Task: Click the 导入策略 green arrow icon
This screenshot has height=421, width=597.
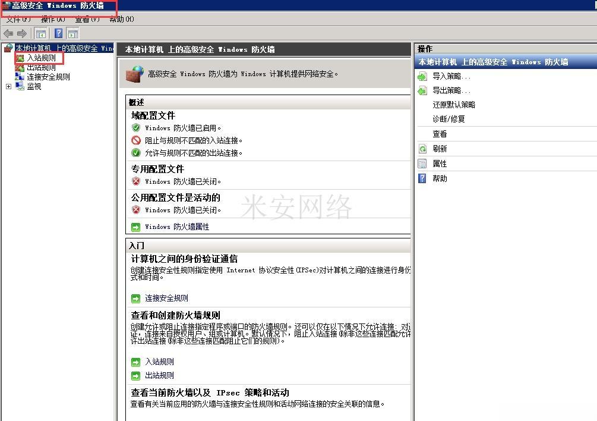Action: coord(422,77)
